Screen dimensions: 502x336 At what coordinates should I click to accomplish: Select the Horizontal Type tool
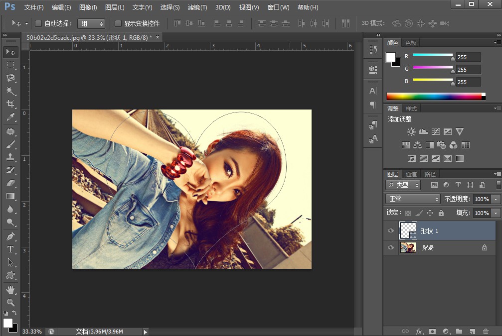[x=10, y=249]
